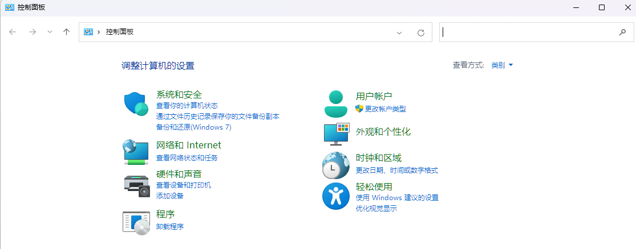The width and height of the screenshot is (636, 249).
Task: Click the control panel icon in title bar
Action: coord(9,7)
